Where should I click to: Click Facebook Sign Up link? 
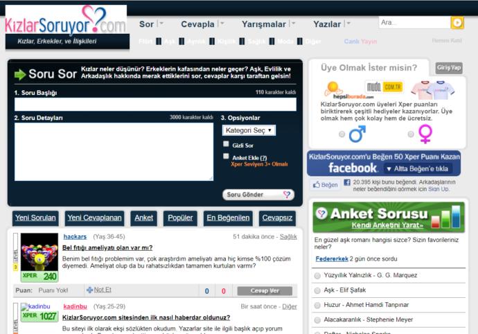[x=438, y=189]
